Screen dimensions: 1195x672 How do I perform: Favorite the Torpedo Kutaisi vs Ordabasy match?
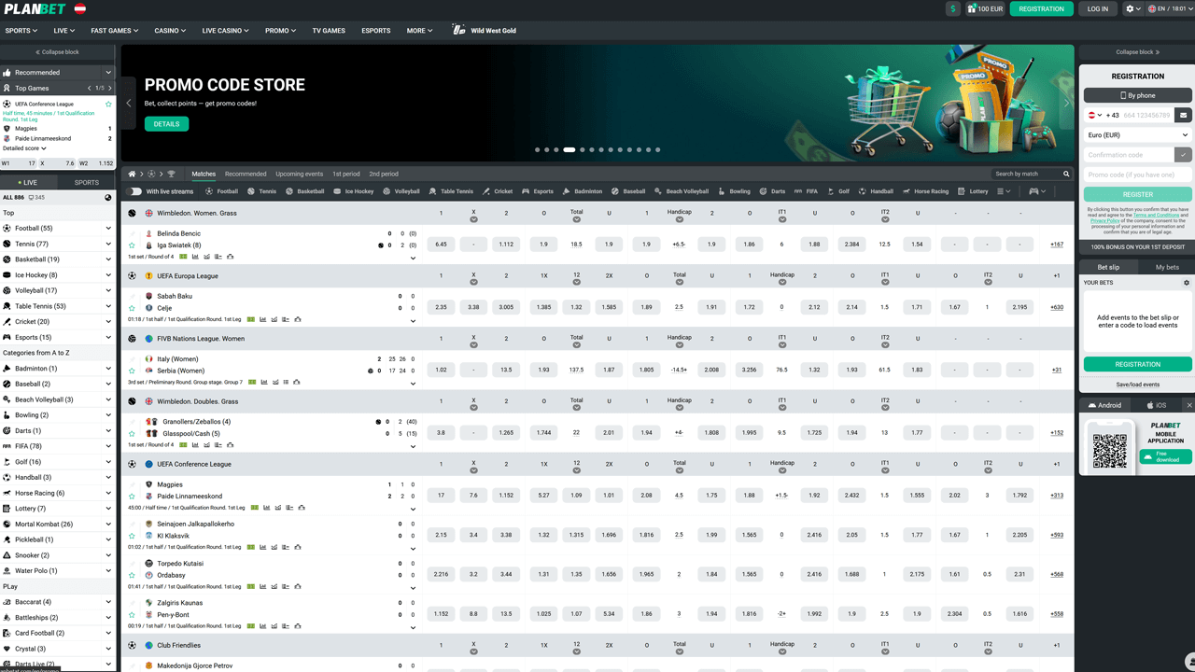[x=132, y=575]
